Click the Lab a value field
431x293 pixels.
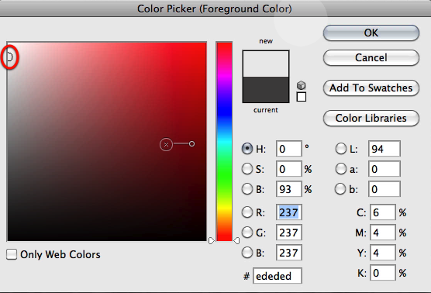384,169
